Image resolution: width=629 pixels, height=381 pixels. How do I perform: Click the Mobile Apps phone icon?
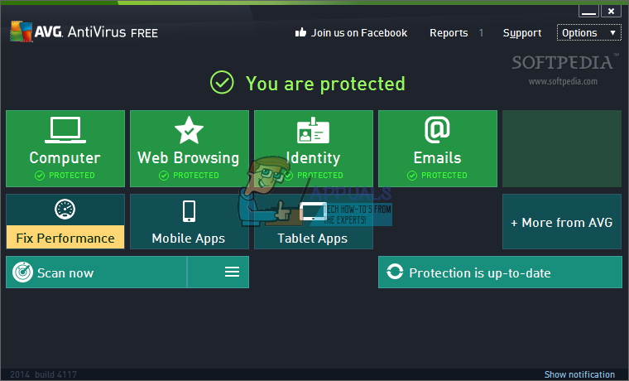coord(189,211)
